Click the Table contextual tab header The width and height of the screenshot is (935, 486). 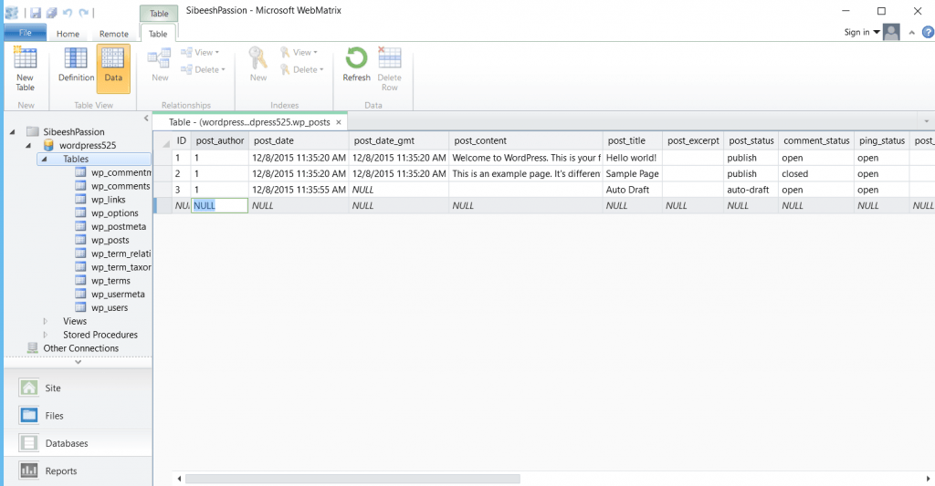(159, 13)
